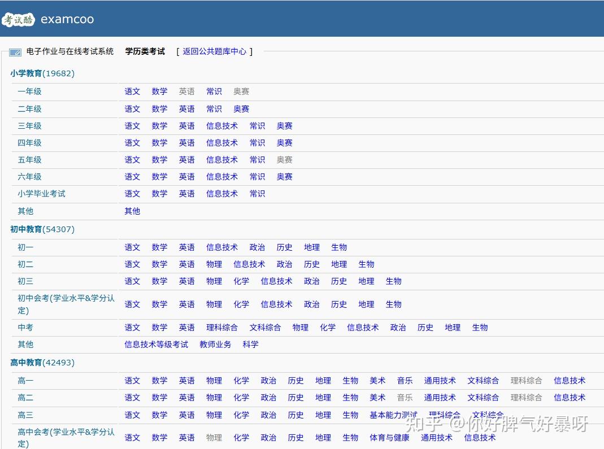Open the 教师业务 link
This screenshot has width=604, height=449.
[215, 345]
